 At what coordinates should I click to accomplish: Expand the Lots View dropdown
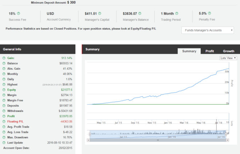[228, 58]
